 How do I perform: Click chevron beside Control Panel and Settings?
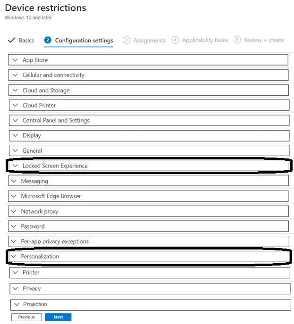(15, 120)
